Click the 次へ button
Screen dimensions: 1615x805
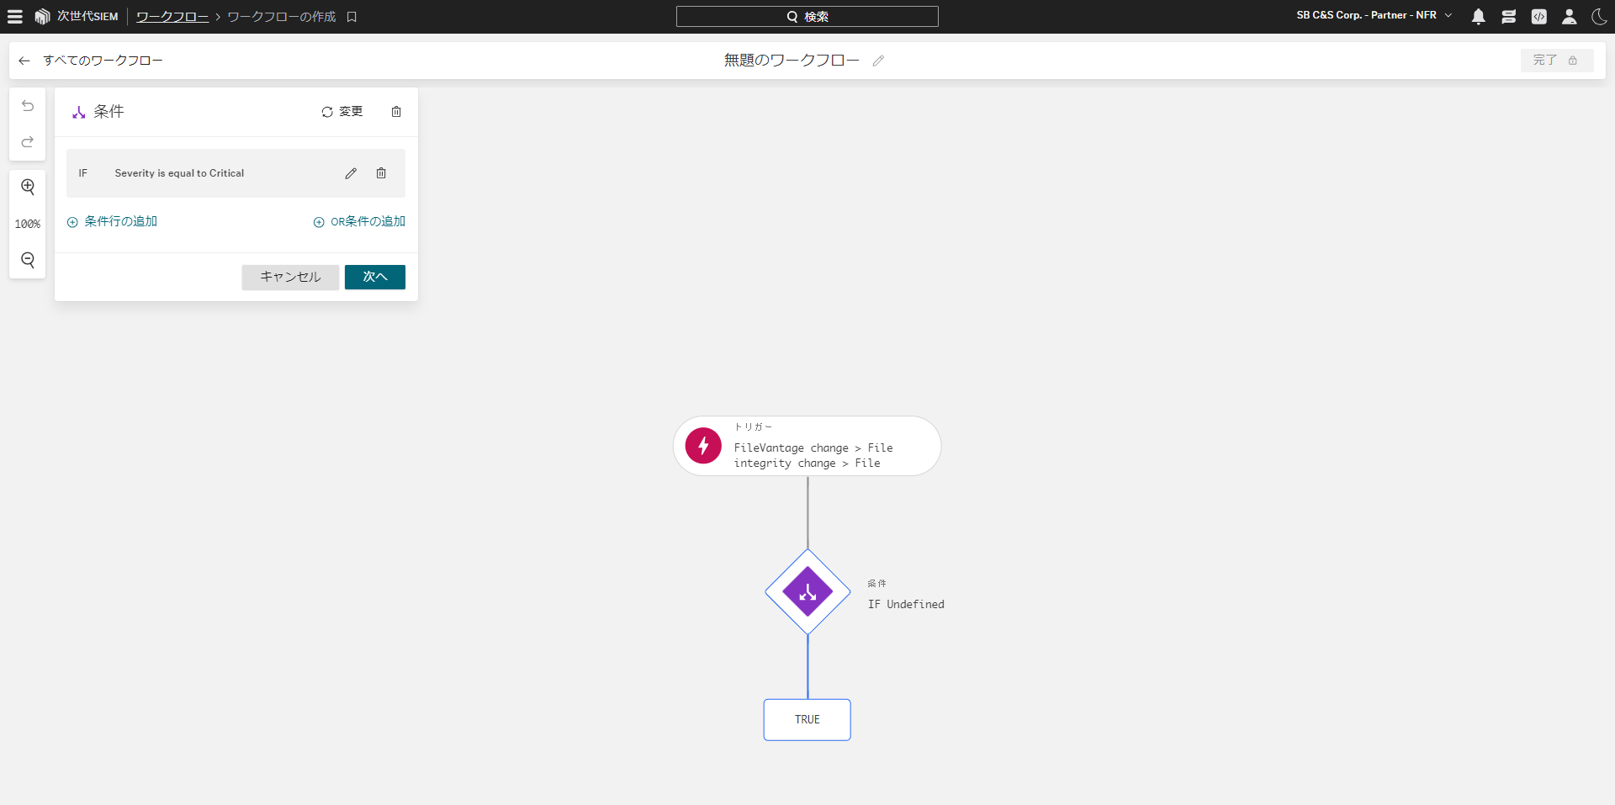tap(375, 277)
